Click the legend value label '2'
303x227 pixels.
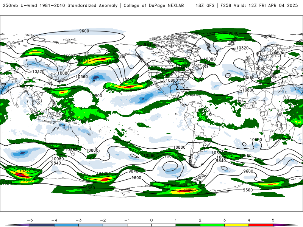tap(200, 220)
